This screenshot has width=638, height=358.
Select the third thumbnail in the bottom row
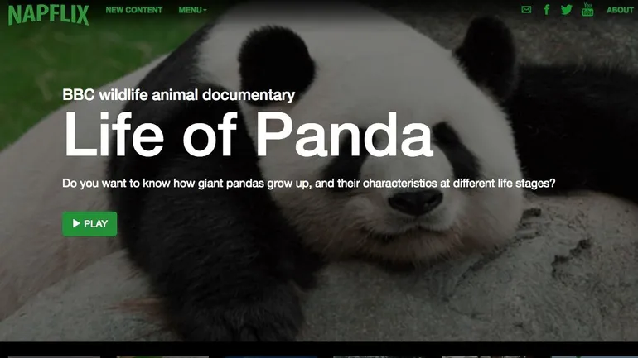pos(271,357)
